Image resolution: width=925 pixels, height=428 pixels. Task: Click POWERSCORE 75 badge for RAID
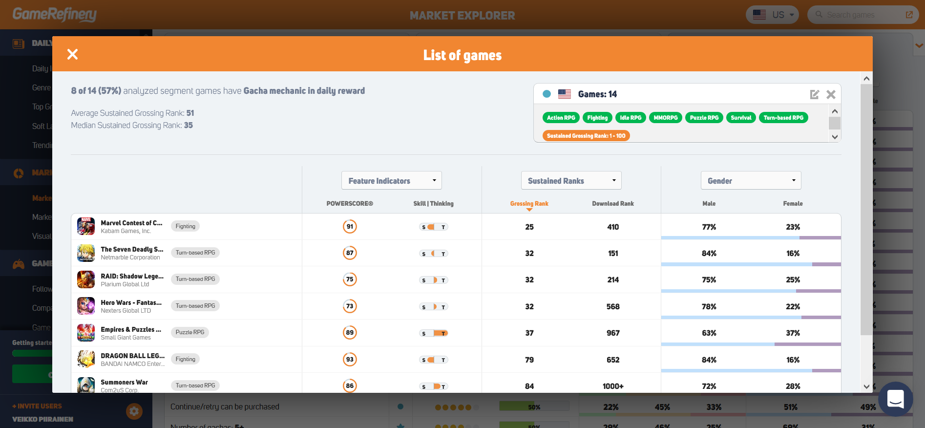(350, 279)
